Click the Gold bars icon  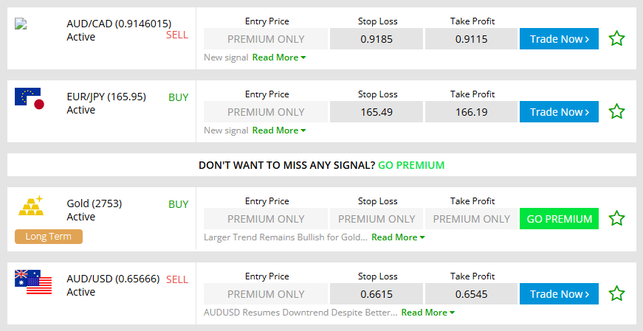(30, 206)
